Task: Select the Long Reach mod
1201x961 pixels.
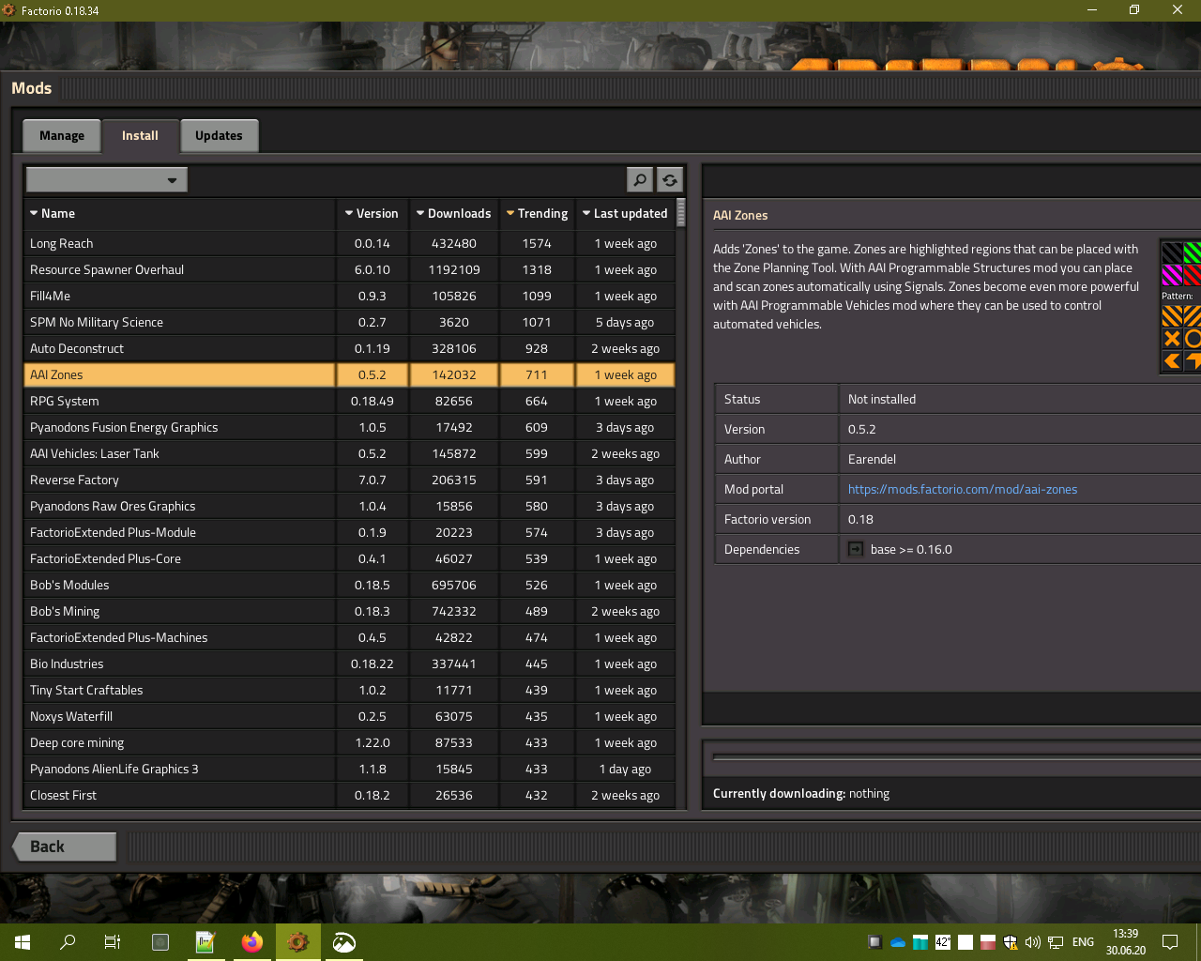Action: pyautogui.click(x=349, y=243)
